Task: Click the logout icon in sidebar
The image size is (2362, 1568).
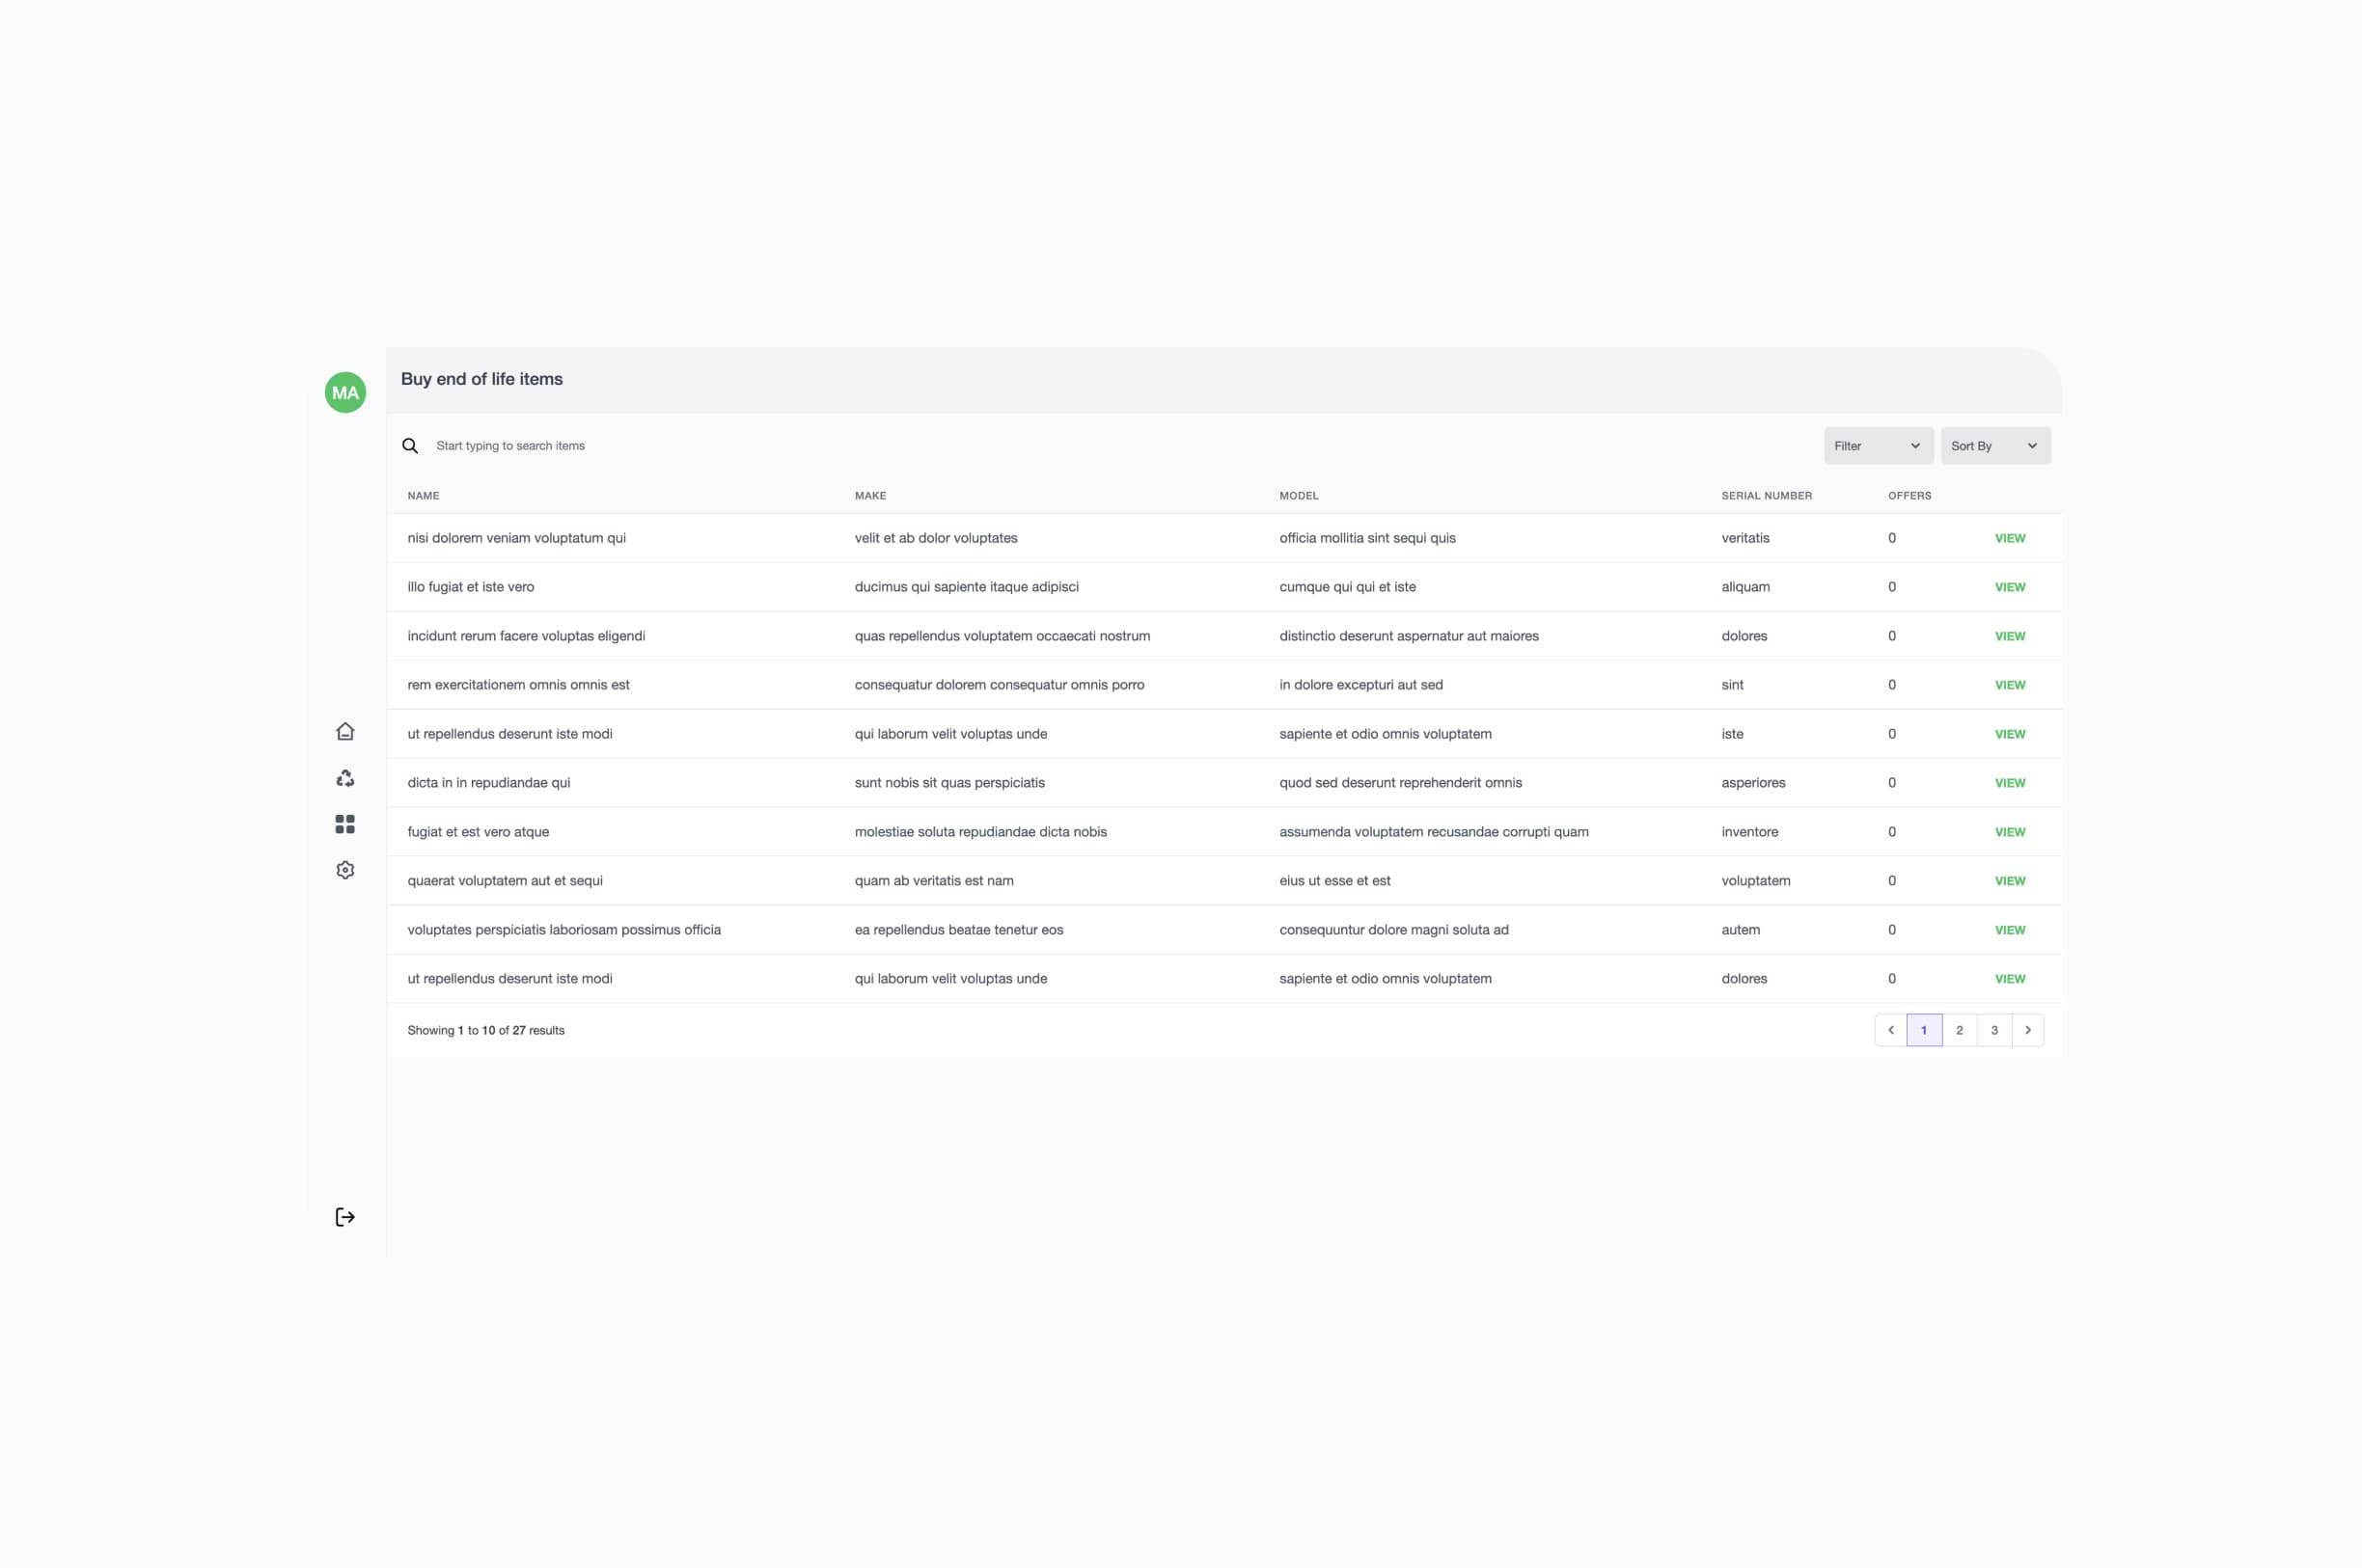Action: [x=345, y=1217]
